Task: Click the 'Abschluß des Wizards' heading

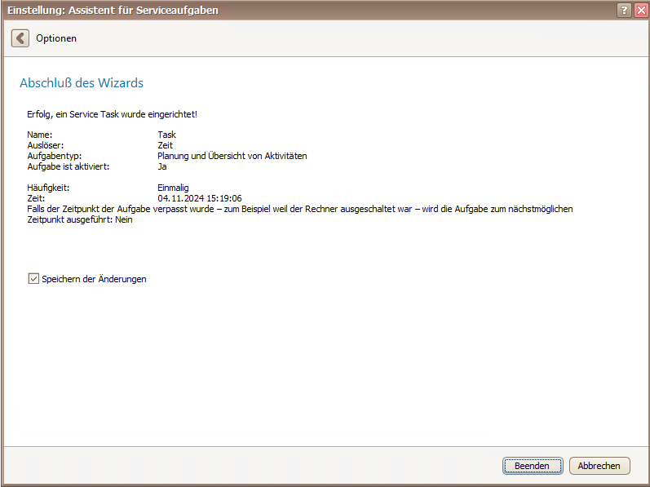Action: (82, 83)
